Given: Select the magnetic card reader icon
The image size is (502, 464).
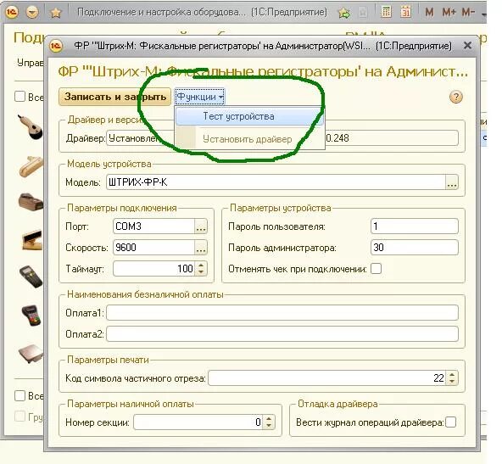Looking at the screenshot, I should (x=31, y=166).
